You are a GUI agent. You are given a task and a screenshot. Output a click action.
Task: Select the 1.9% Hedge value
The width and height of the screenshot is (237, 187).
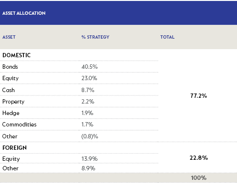point(87,113)
